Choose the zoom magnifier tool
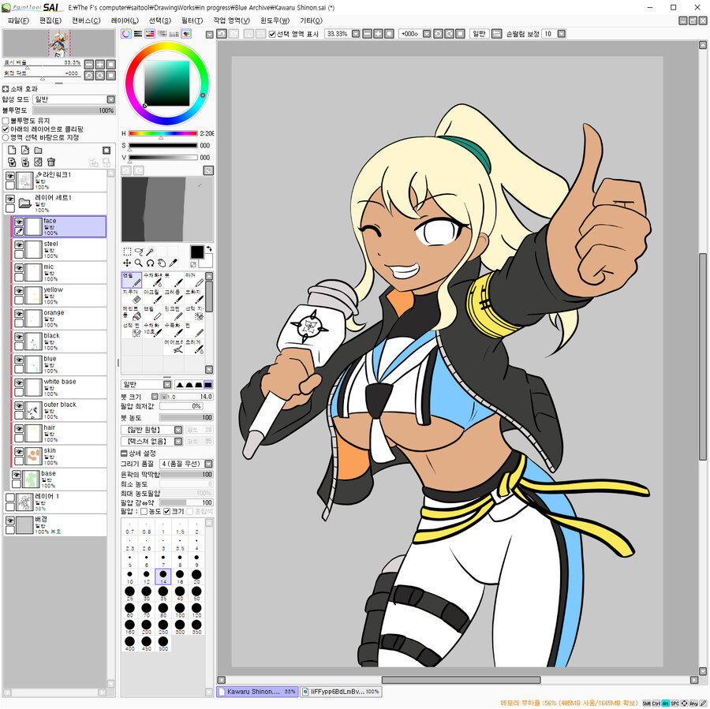Screen dimensions: 710x709 [x=139, y=263]
